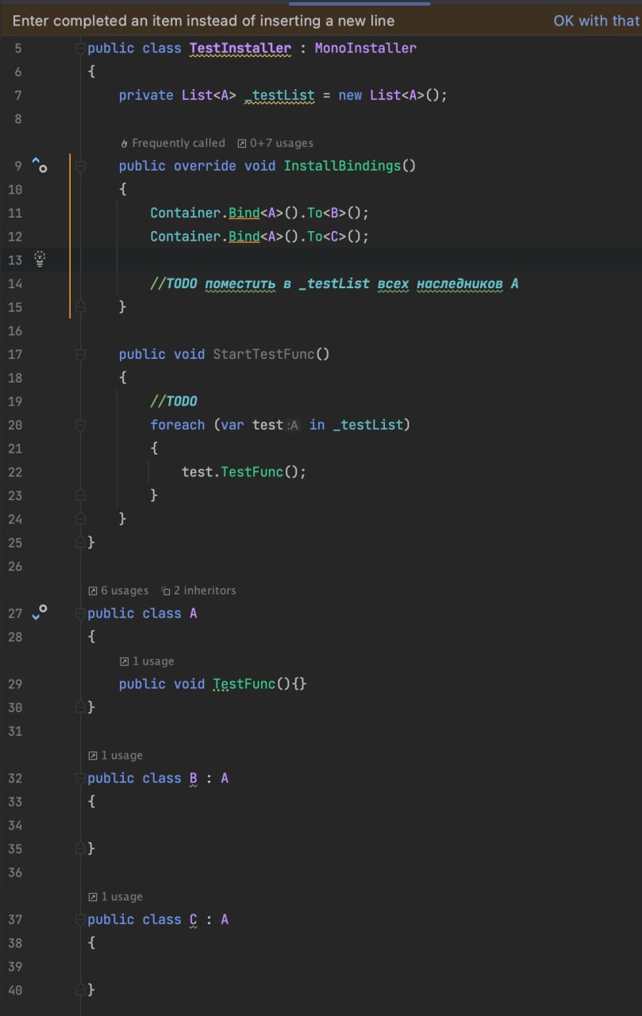Click the fold end marker on line 35
The height and width of the screenshot is (1016, 642).
pyautogui.click(x=80, y=849)
